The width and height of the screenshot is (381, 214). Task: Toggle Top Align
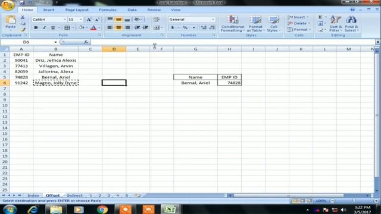click(110, 19)
